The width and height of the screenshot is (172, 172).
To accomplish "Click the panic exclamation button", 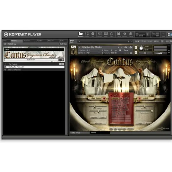I will 148,35.
